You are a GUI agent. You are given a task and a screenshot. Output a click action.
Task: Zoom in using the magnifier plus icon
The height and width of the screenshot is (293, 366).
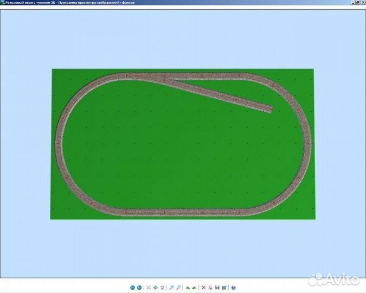tap(171, 288)
